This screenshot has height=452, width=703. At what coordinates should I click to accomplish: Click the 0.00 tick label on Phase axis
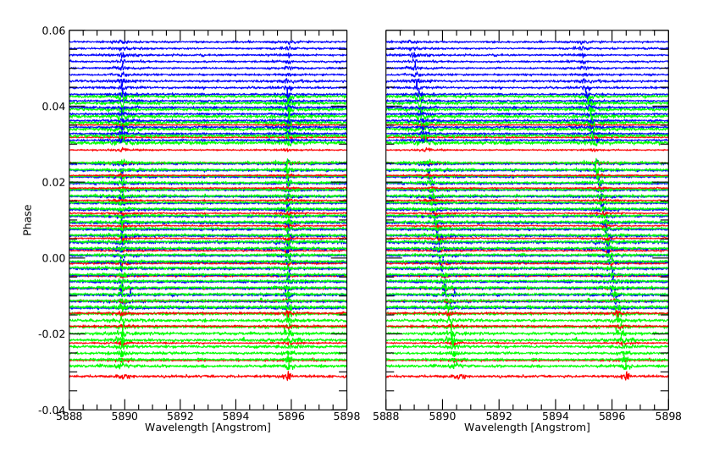click(x=53, y=258)
